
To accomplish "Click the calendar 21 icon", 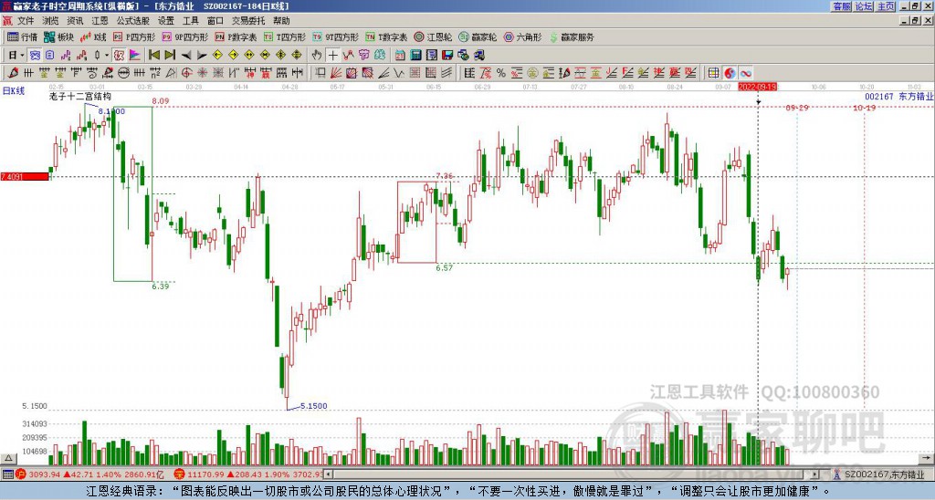I will tap(400, 56).
